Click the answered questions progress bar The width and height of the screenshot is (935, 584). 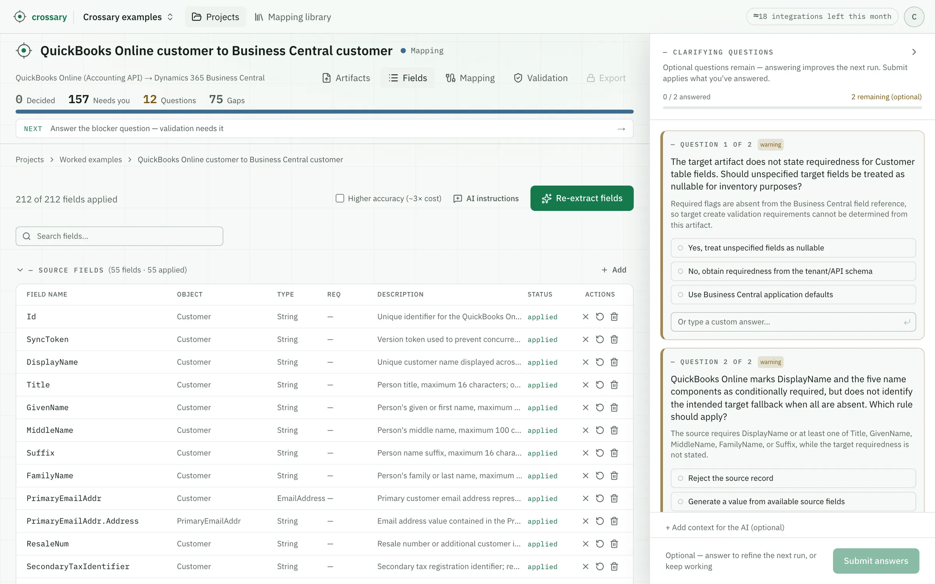[x=792, y=107]
